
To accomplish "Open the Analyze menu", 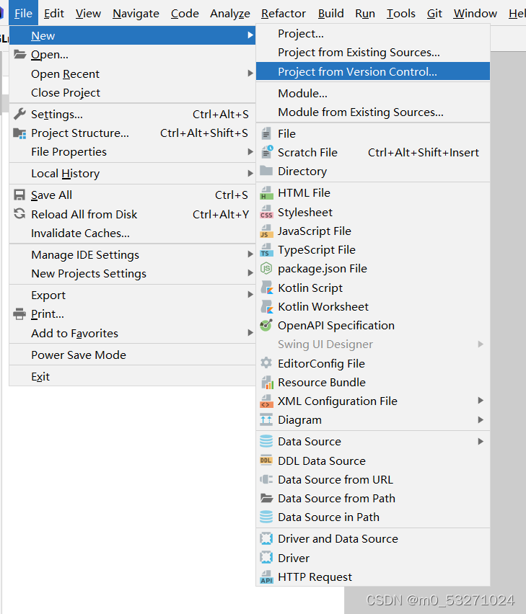I will (x=230, y=13).
